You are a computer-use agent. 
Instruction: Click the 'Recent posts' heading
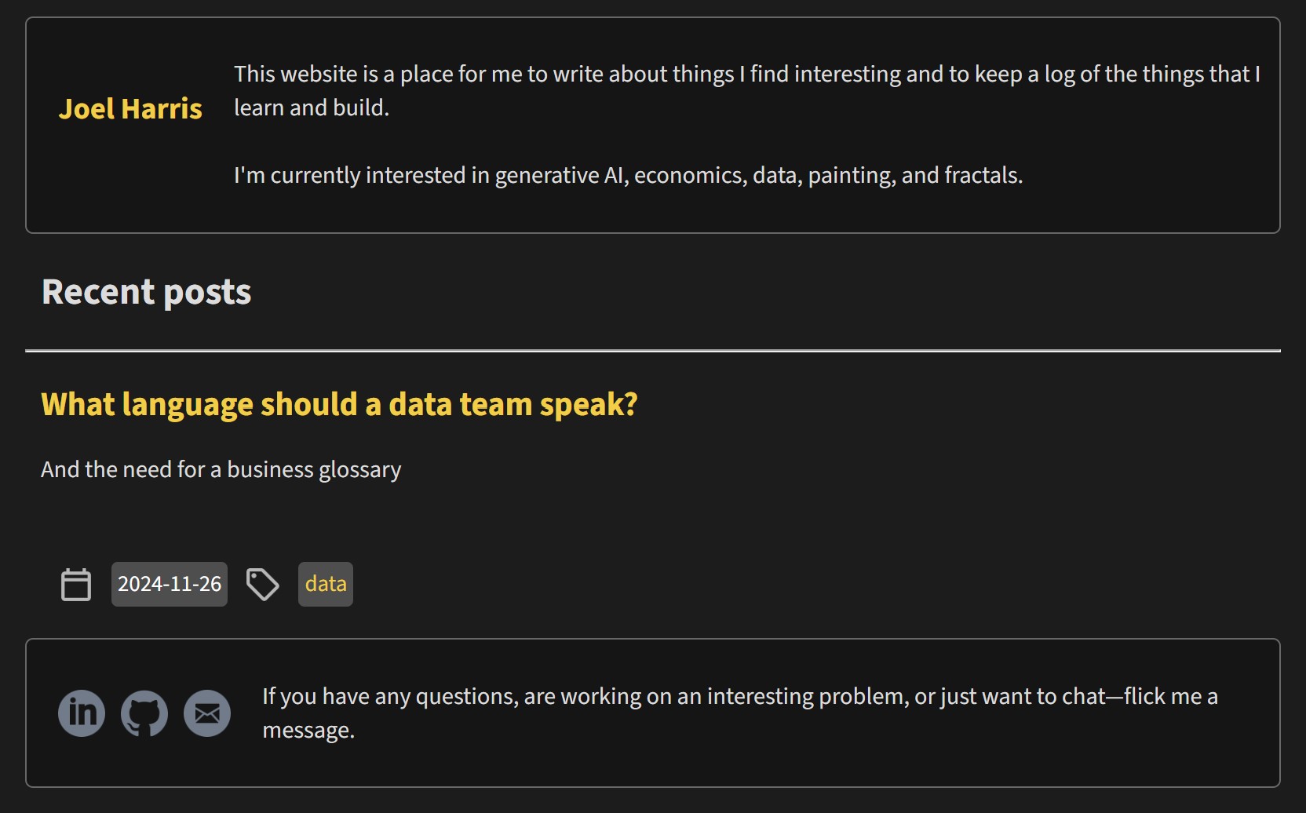147,292
